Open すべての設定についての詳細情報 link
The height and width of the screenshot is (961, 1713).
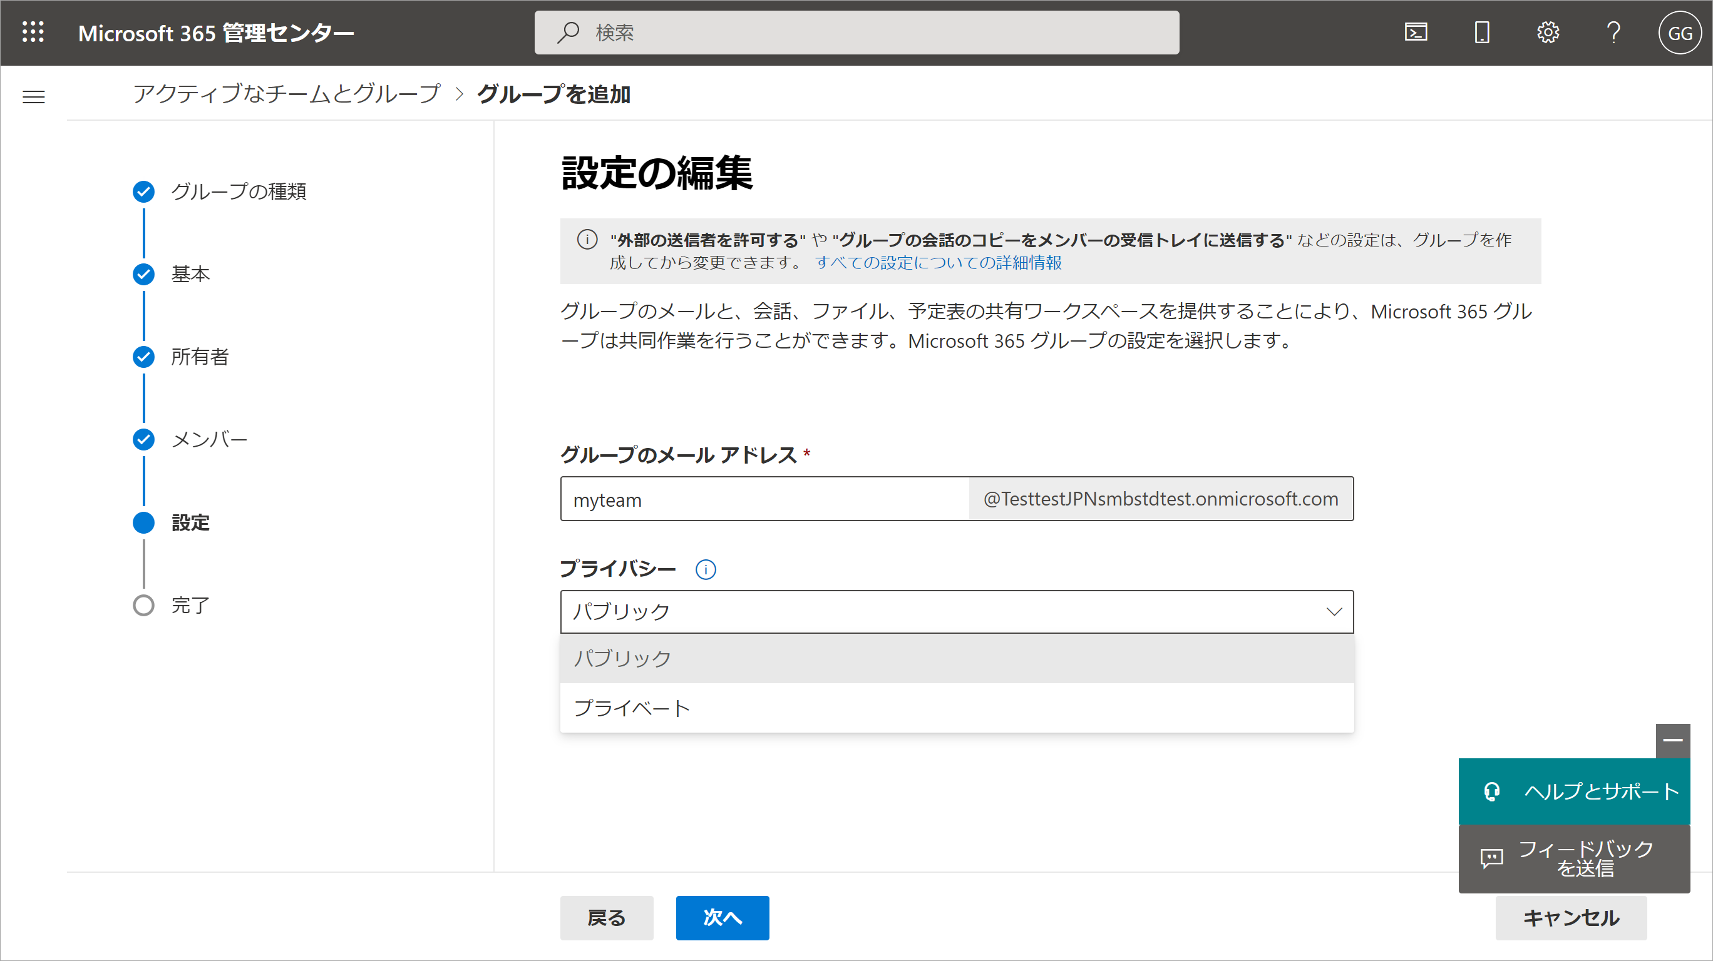[939, 263]
